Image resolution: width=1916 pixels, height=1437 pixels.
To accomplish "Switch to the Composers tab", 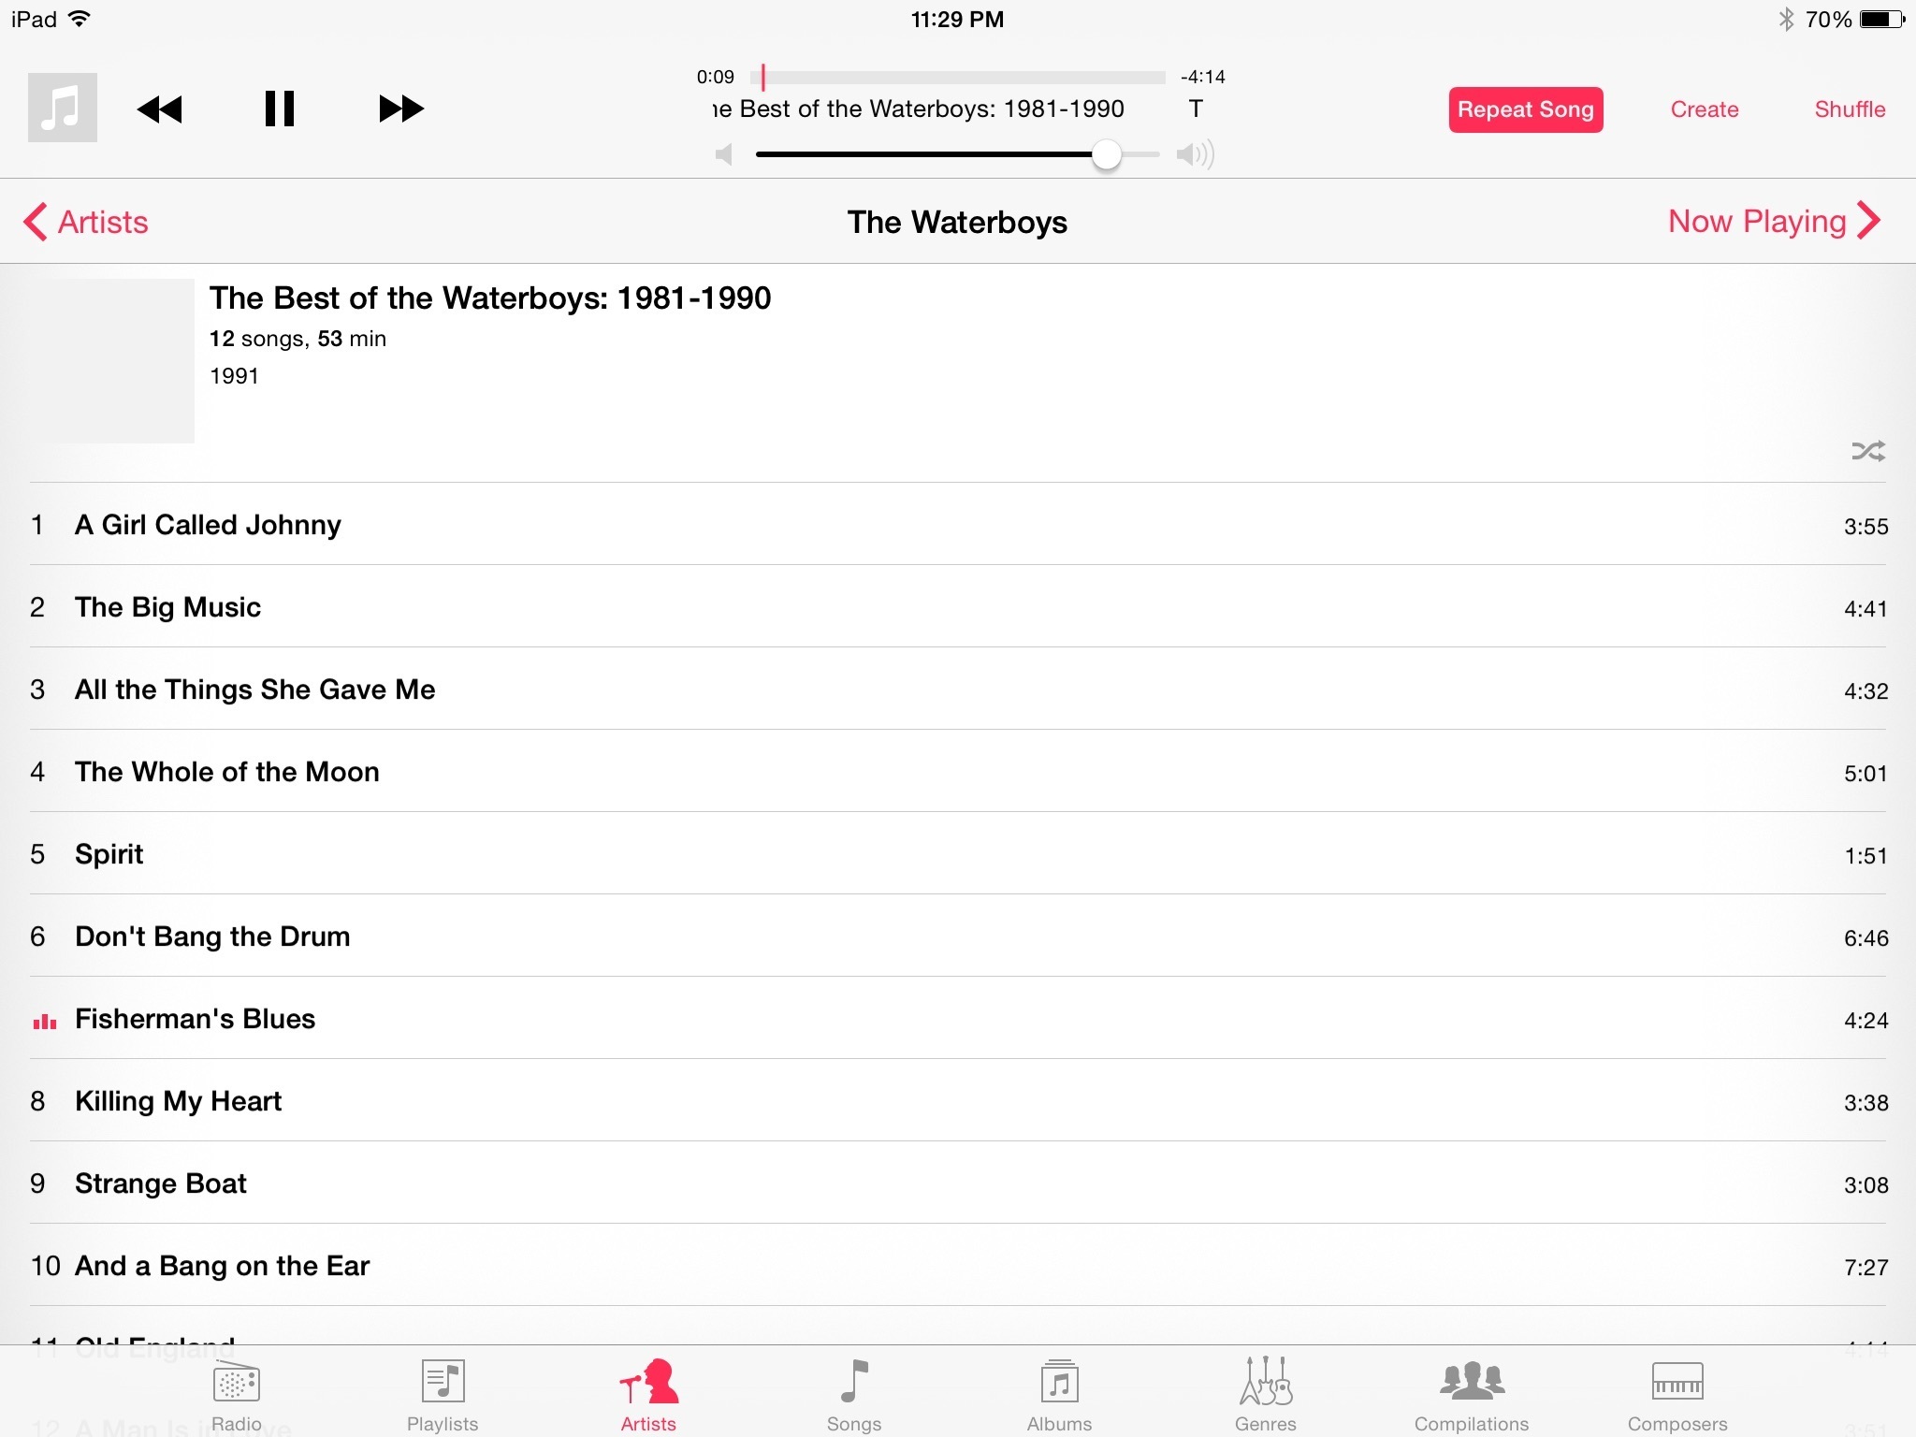I will click(1676, 1396).
